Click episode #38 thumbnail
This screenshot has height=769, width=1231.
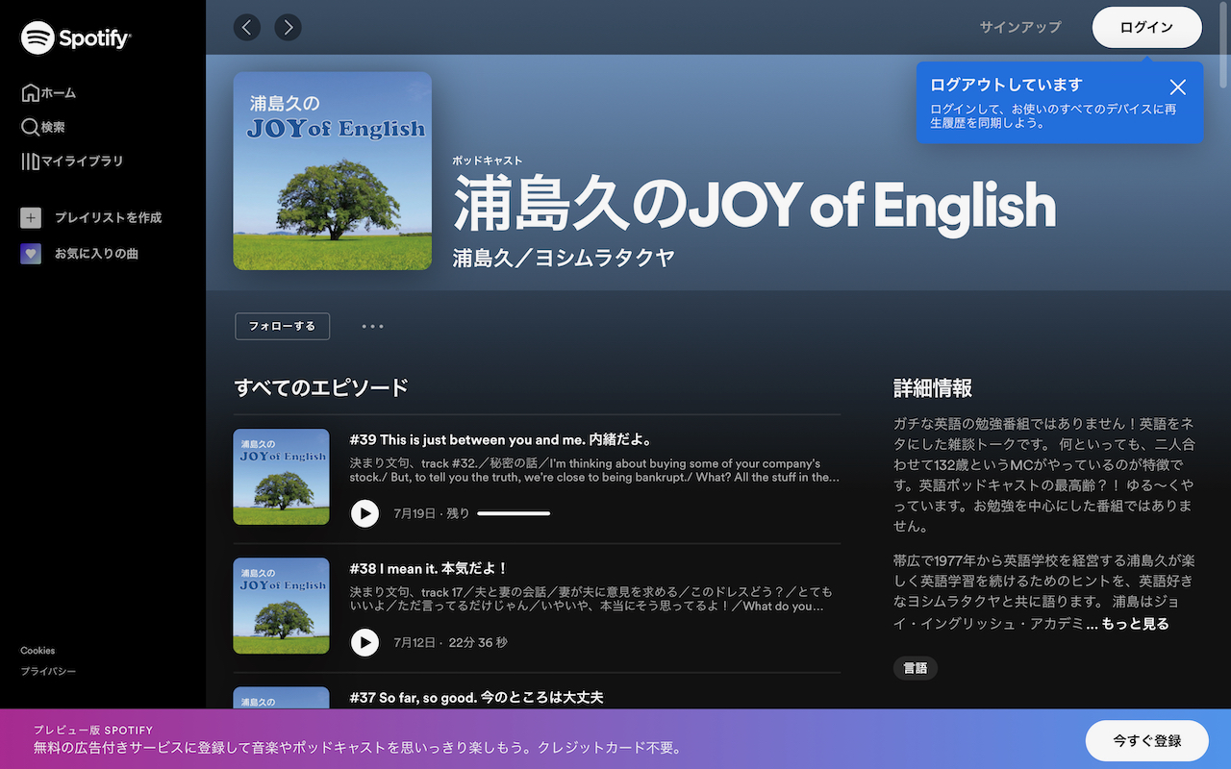(281, 606)
